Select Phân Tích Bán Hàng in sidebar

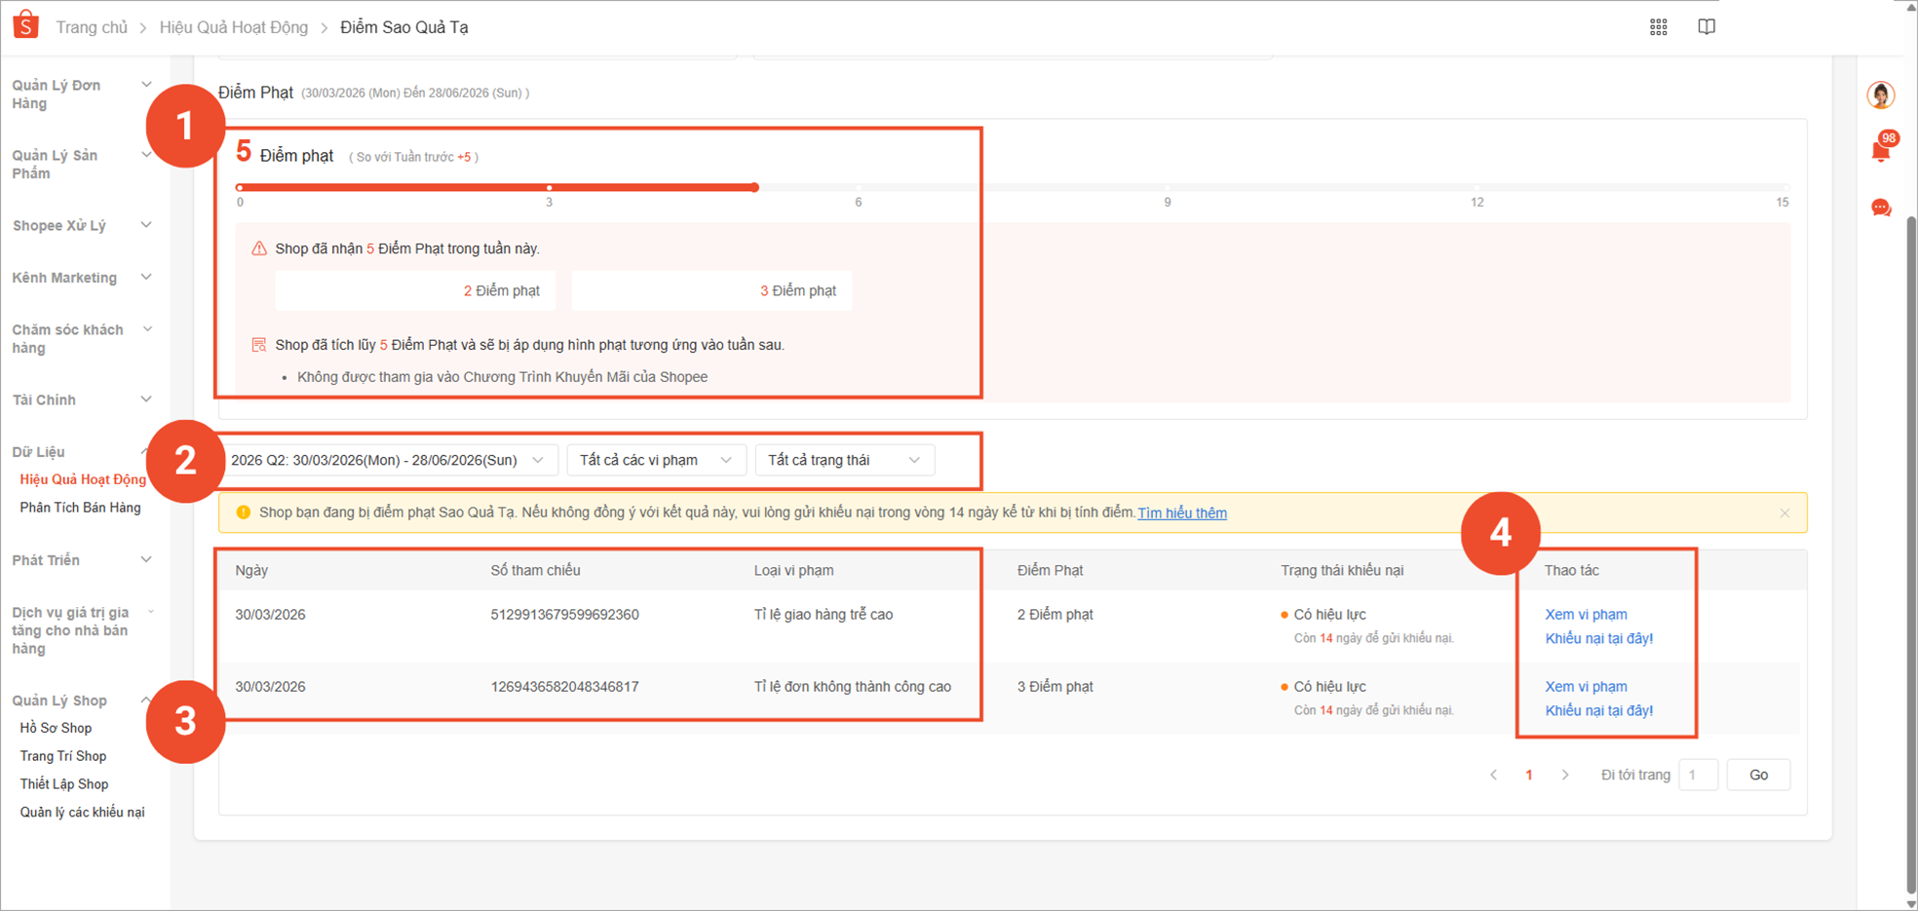80,508
